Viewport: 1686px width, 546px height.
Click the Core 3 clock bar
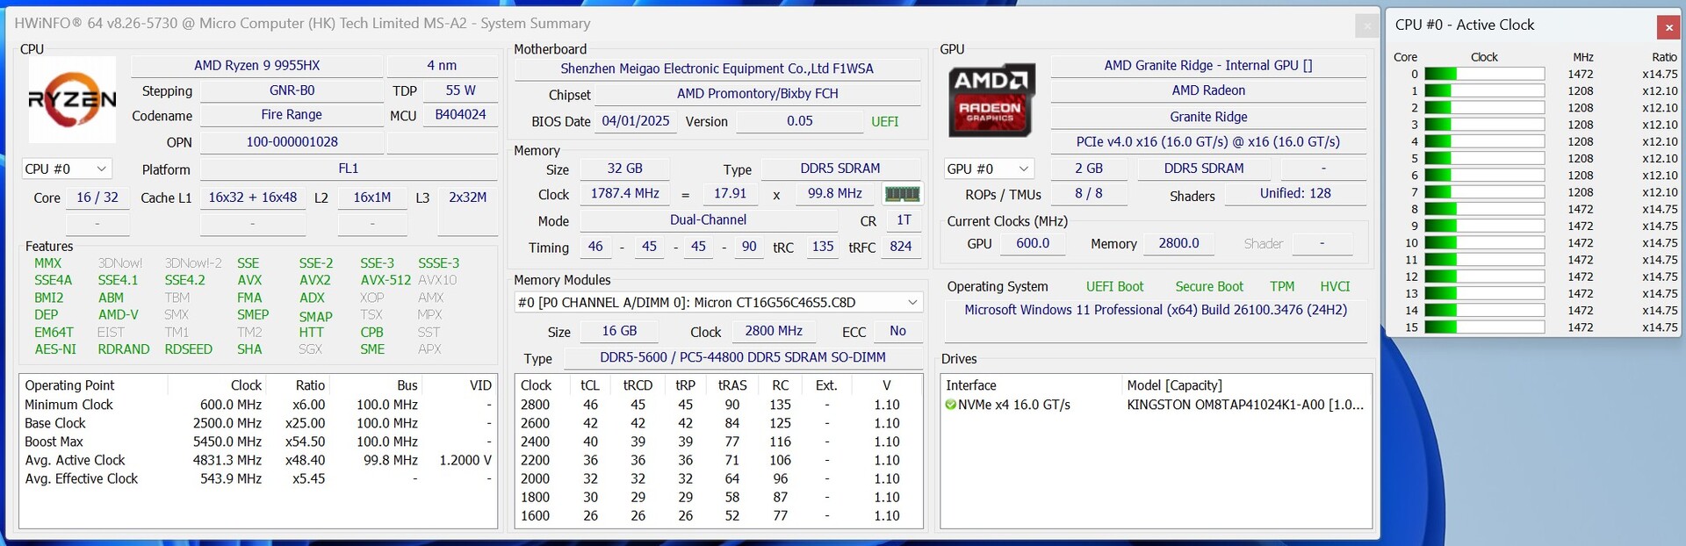point(1484,125)
